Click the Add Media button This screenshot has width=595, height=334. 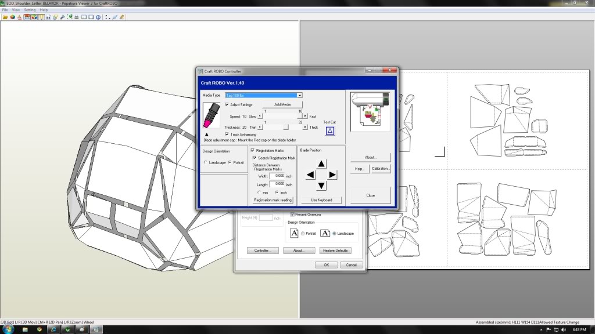tap(282, 104)
